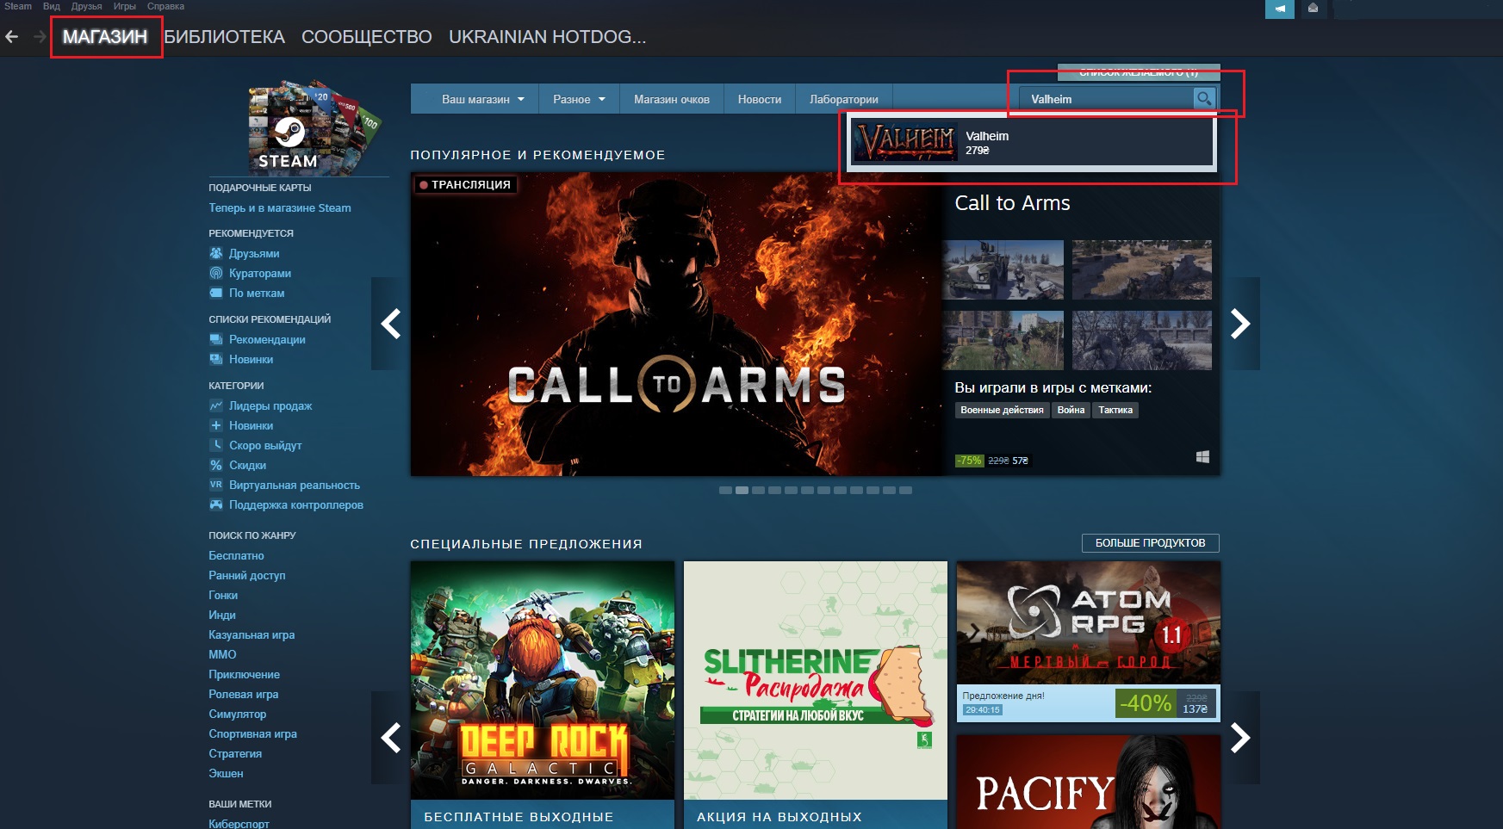Click the Тактика tag
The width and height of the screenshot is (1503, 829).
(x=1115, y=410)
